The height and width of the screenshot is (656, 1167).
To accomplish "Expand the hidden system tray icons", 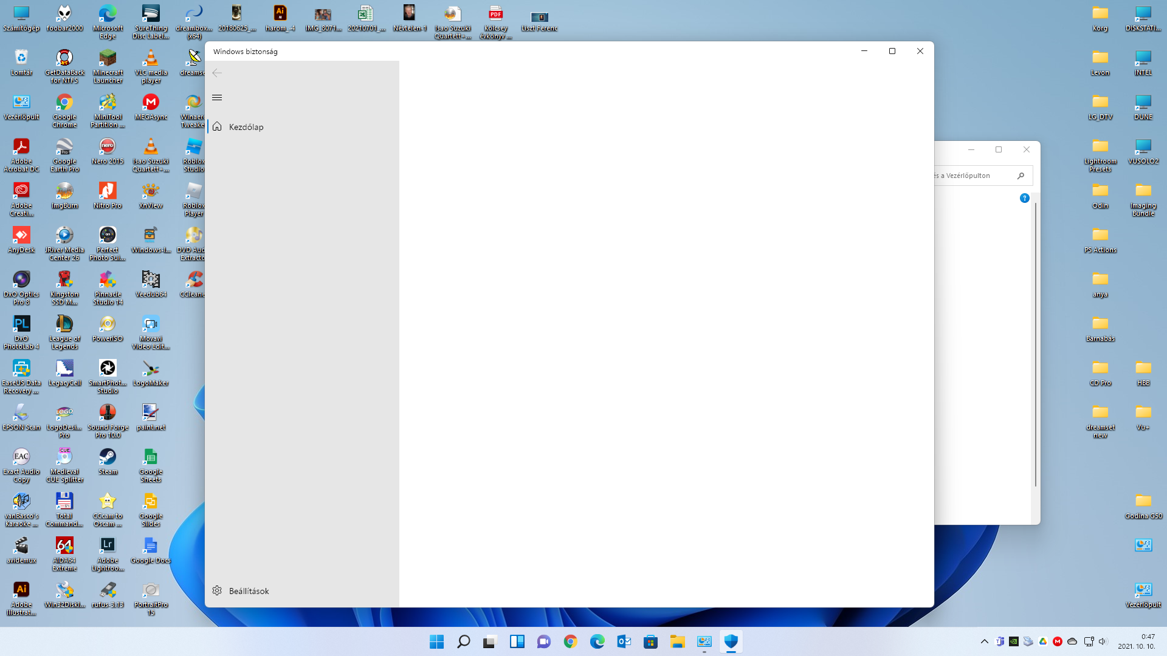I will [x=985, y=641].
